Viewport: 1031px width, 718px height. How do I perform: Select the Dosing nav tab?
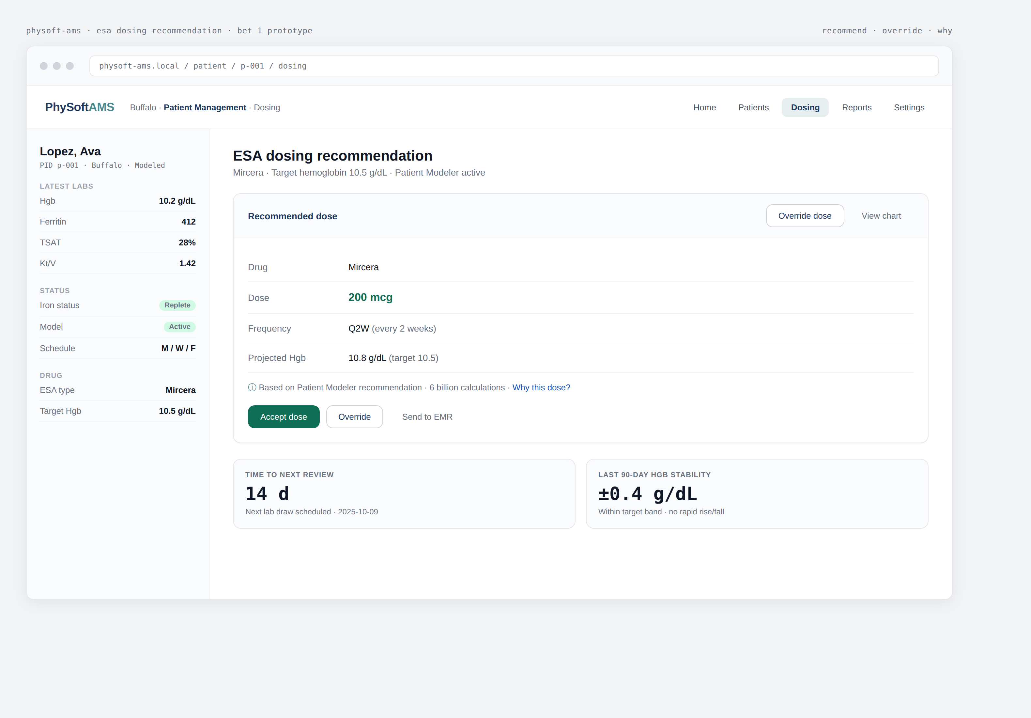point(805,107)
